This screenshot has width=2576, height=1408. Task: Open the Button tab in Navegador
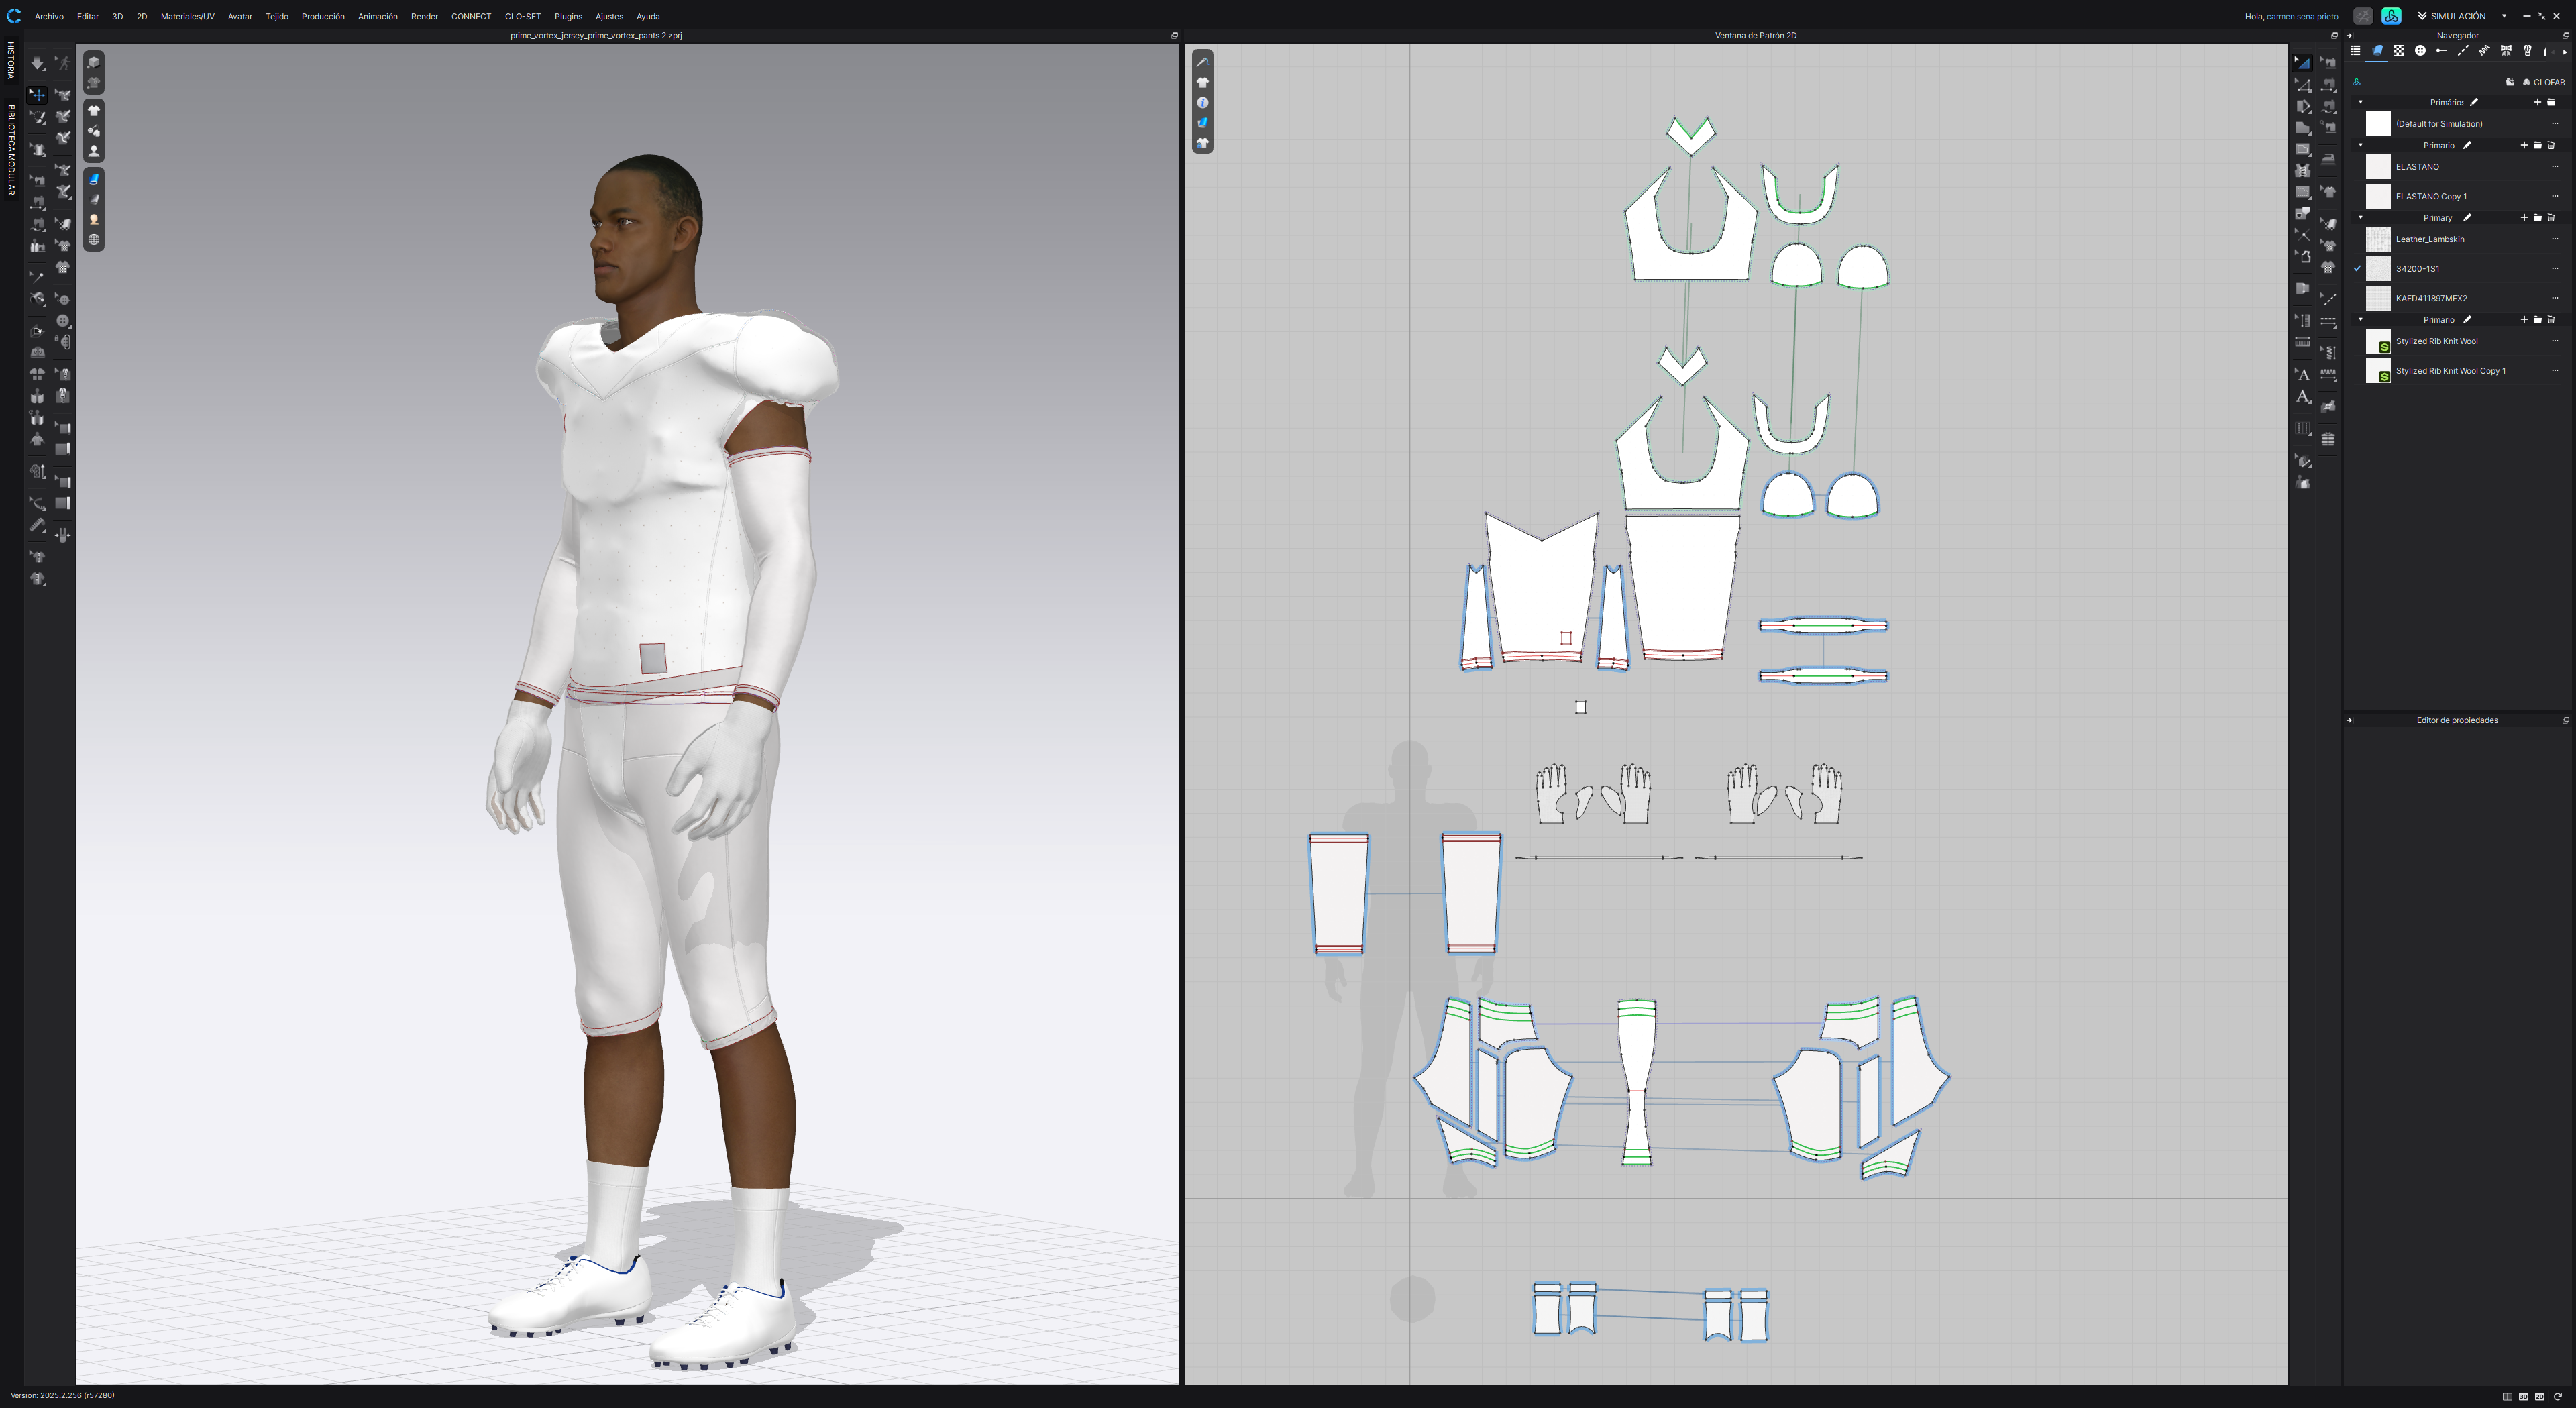click(x=2420, y=51)
